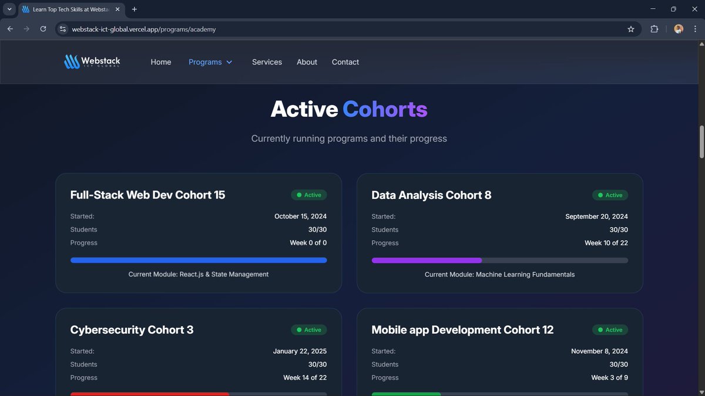Select the Learn Top Tech Skills browser tab
The image size is (705, 396).
[72, 9]
